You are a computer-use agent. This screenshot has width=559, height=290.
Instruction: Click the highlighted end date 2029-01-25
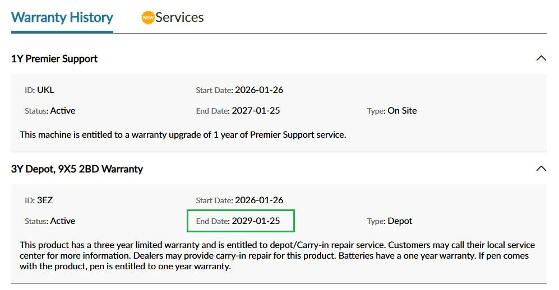256,221
